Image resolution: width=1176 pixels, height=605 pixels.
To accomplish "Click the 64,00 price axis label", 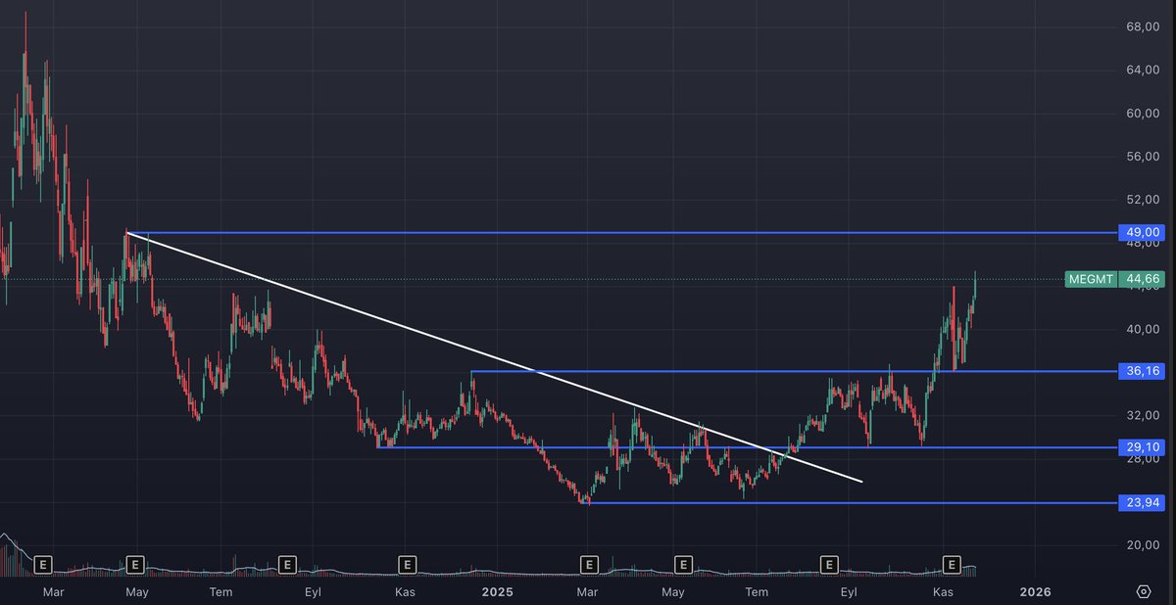I will pos(1142,70).
